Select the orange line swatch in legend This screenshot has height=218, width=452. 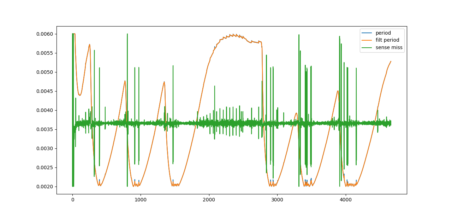click(368, 40)
